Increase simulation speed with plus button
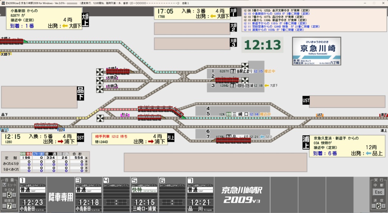Image resolution: width=388 pixels, height=213 pixels. click(383, 206)
